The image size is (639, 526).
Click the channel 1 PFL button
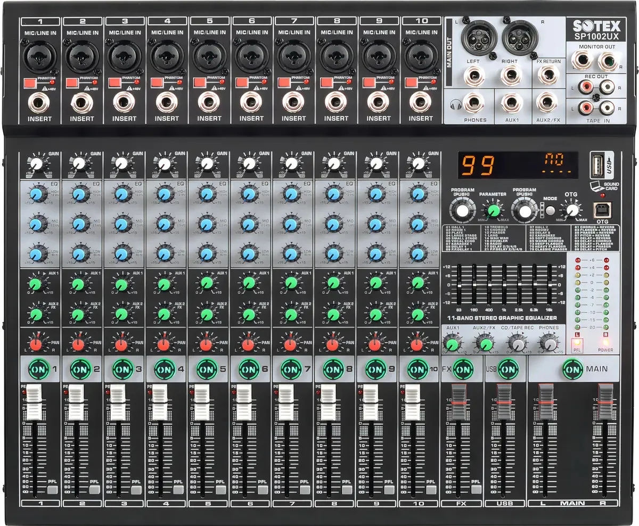tap(52, 489)
